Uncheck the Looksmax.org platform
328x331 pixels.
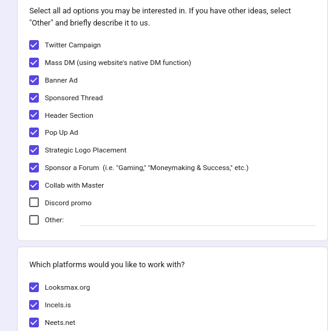pyautogui.click(x=34, y=287)
